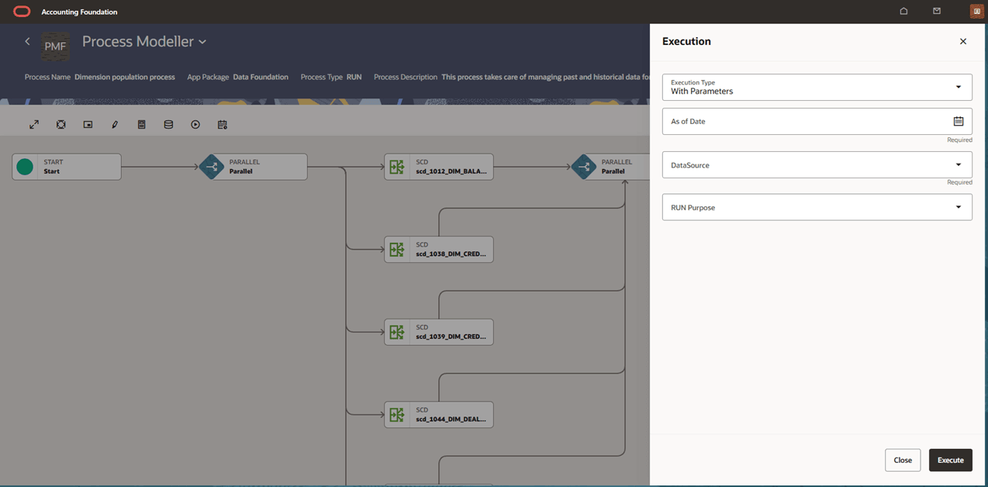Image resolution: width=988 pixels, height=487 pixels.
Task: Click the green Start node circle
Action: click(25, 167)
